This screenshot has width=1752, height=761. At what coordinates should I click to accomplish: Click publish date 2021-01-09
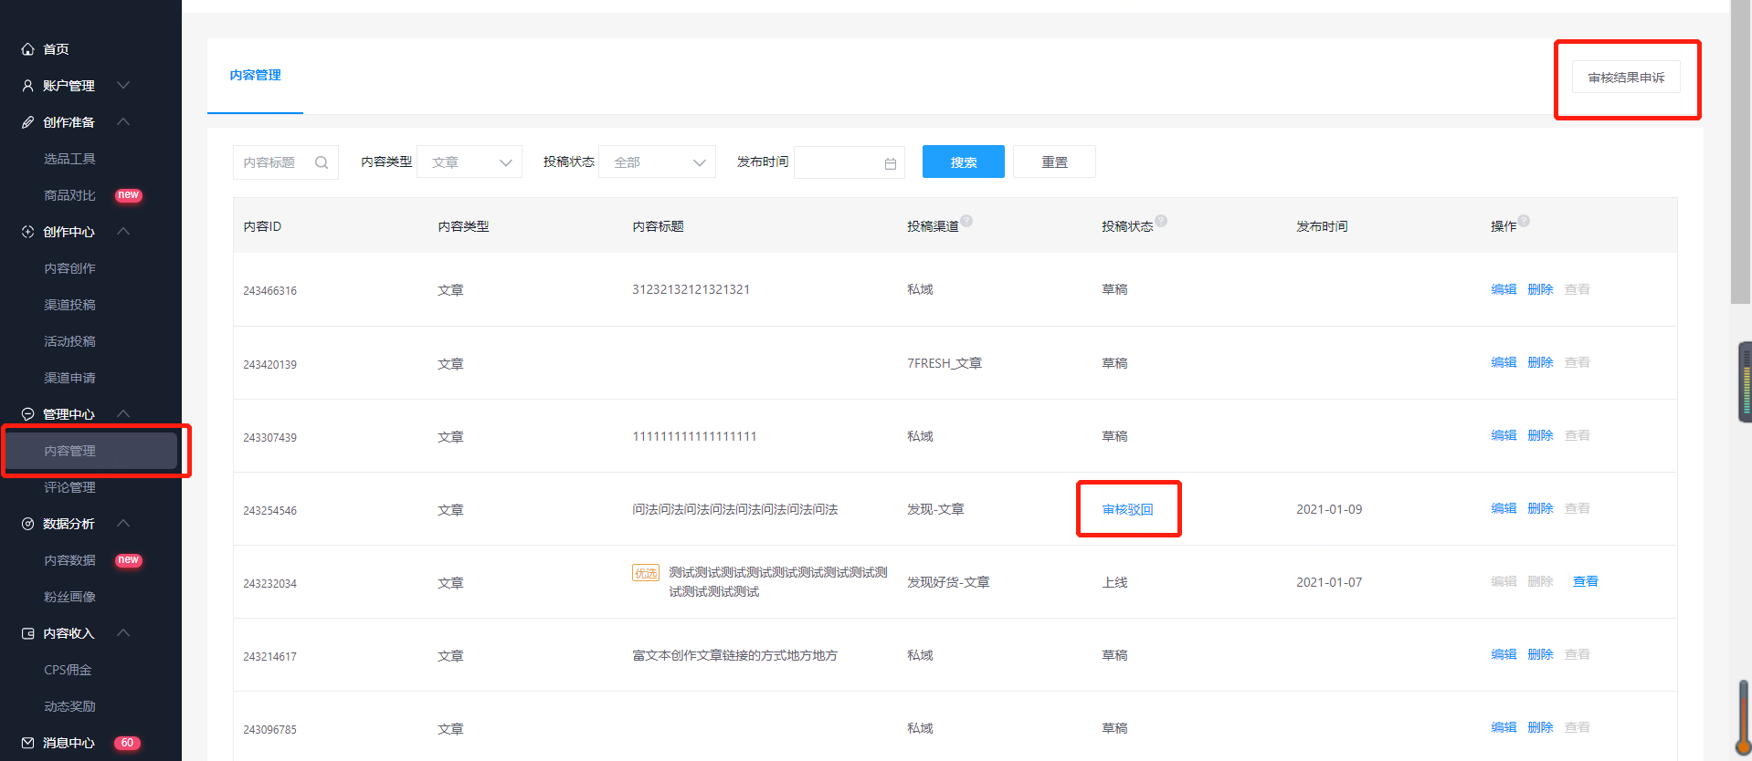(x=1329, y=509)
